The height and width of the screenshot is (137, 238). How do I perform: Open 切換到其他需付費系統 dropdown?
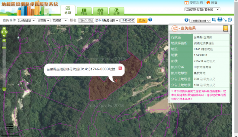point(202,9)
